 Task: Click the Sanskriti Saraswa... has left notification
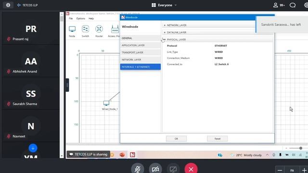[x=282, y=25]
